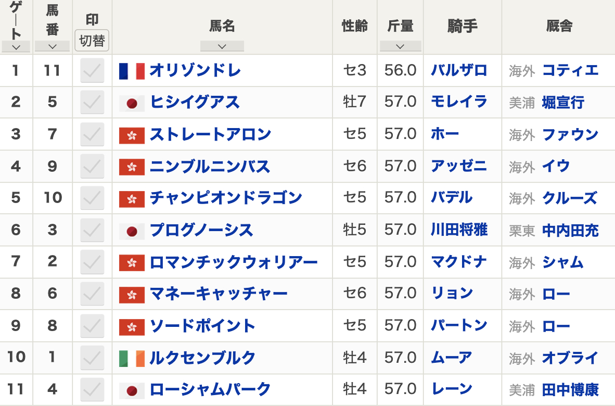
Task: Click the Irish flag beside ルクセンブルク
Action: click(132, 359)
